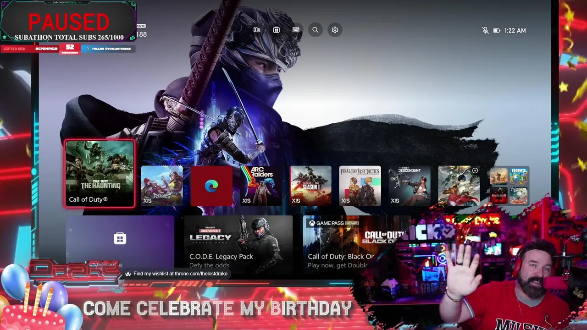This screenshot has width=587, height=330.
Task: Open the ARC Raiders game tile
Action: 261,186
